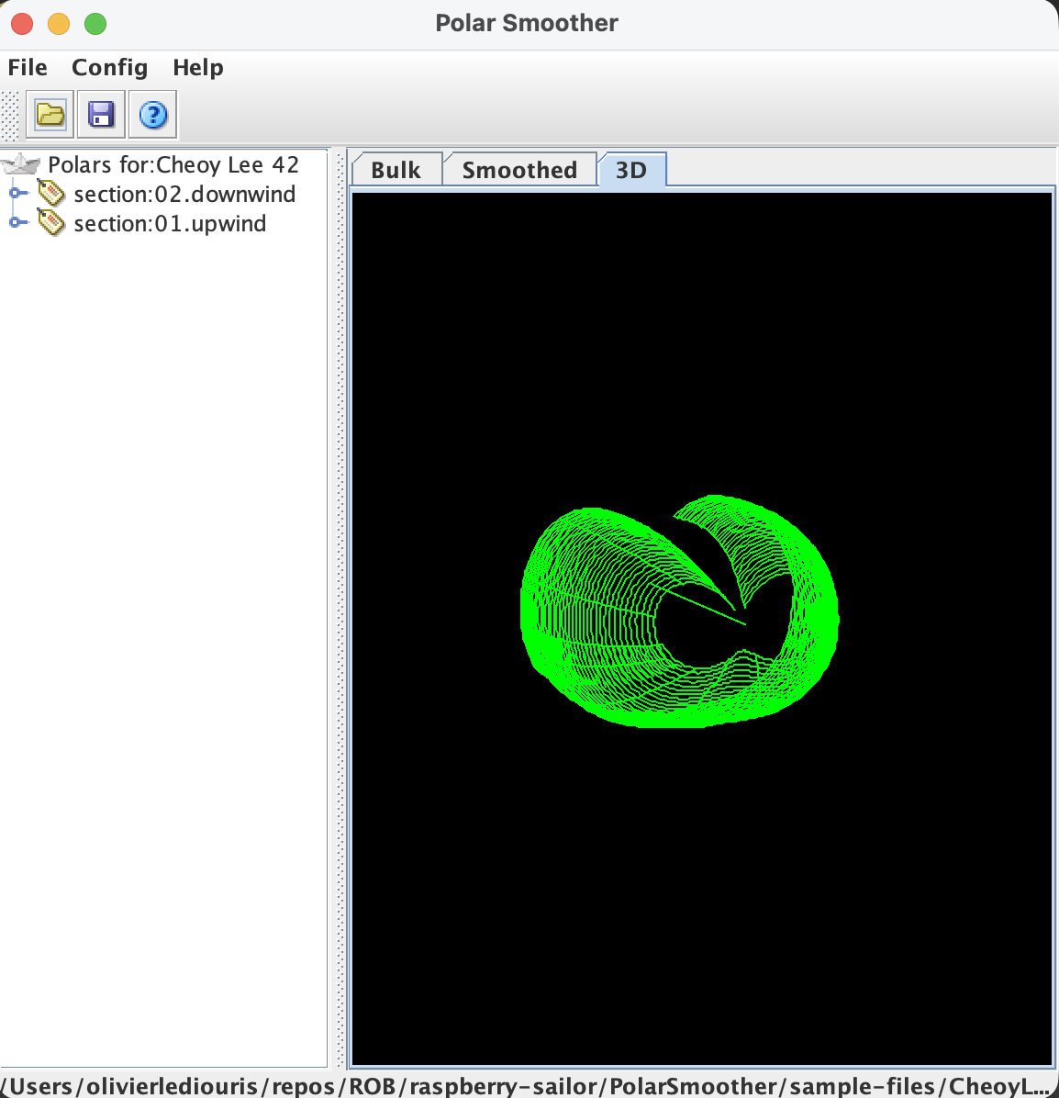The image size is (1059, 1098).
Task: Click the sailboat icon at tree root
Action: (22, 165)
